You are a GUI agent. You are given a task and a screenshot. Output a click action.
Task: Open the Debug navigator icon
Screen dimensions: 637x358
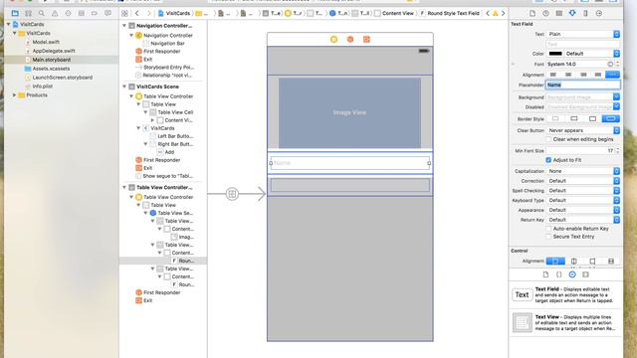pyautogui.click(x=82, y=13)
